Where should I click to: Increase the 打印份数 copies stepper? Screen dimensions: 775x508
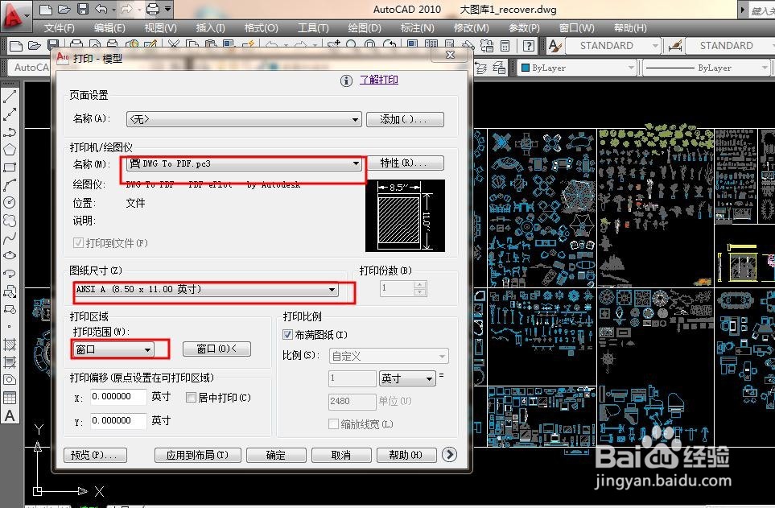(419, 285)
